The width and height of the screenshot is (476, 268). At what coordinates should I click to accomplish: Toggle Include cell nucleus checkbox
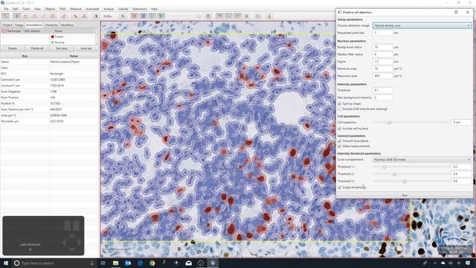click(339, 129)
